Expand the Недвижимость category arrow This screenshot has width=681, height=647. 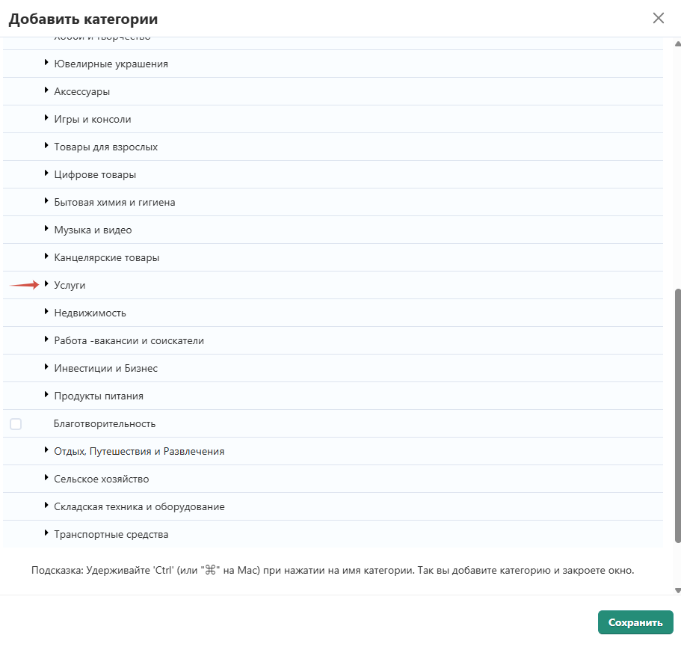tap(46, 313)
